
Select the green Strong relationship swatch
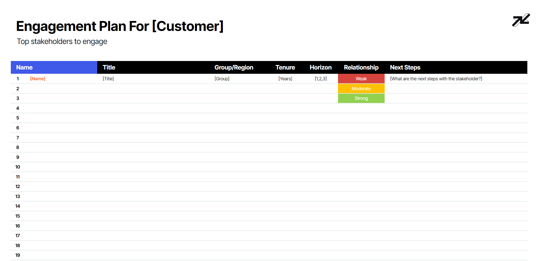(x=361, y=98)
